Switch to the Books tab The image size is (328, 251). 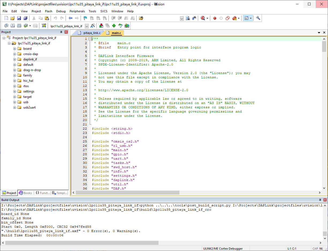tap(25, 193)
